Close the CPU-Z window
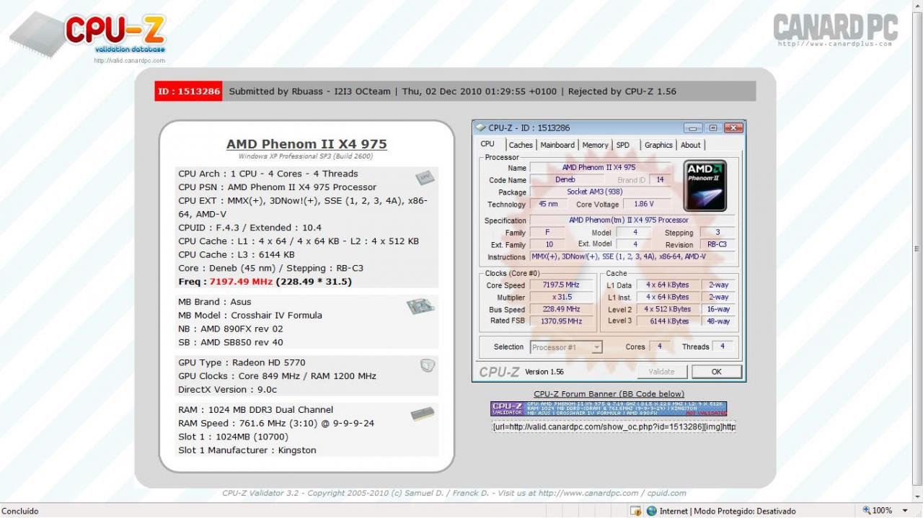The image size is (923, 518). 733,128
